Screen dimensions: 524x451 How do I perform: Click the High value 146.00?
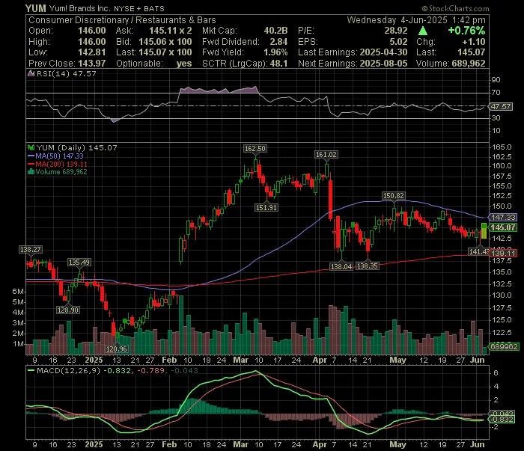tap(92, 42)
